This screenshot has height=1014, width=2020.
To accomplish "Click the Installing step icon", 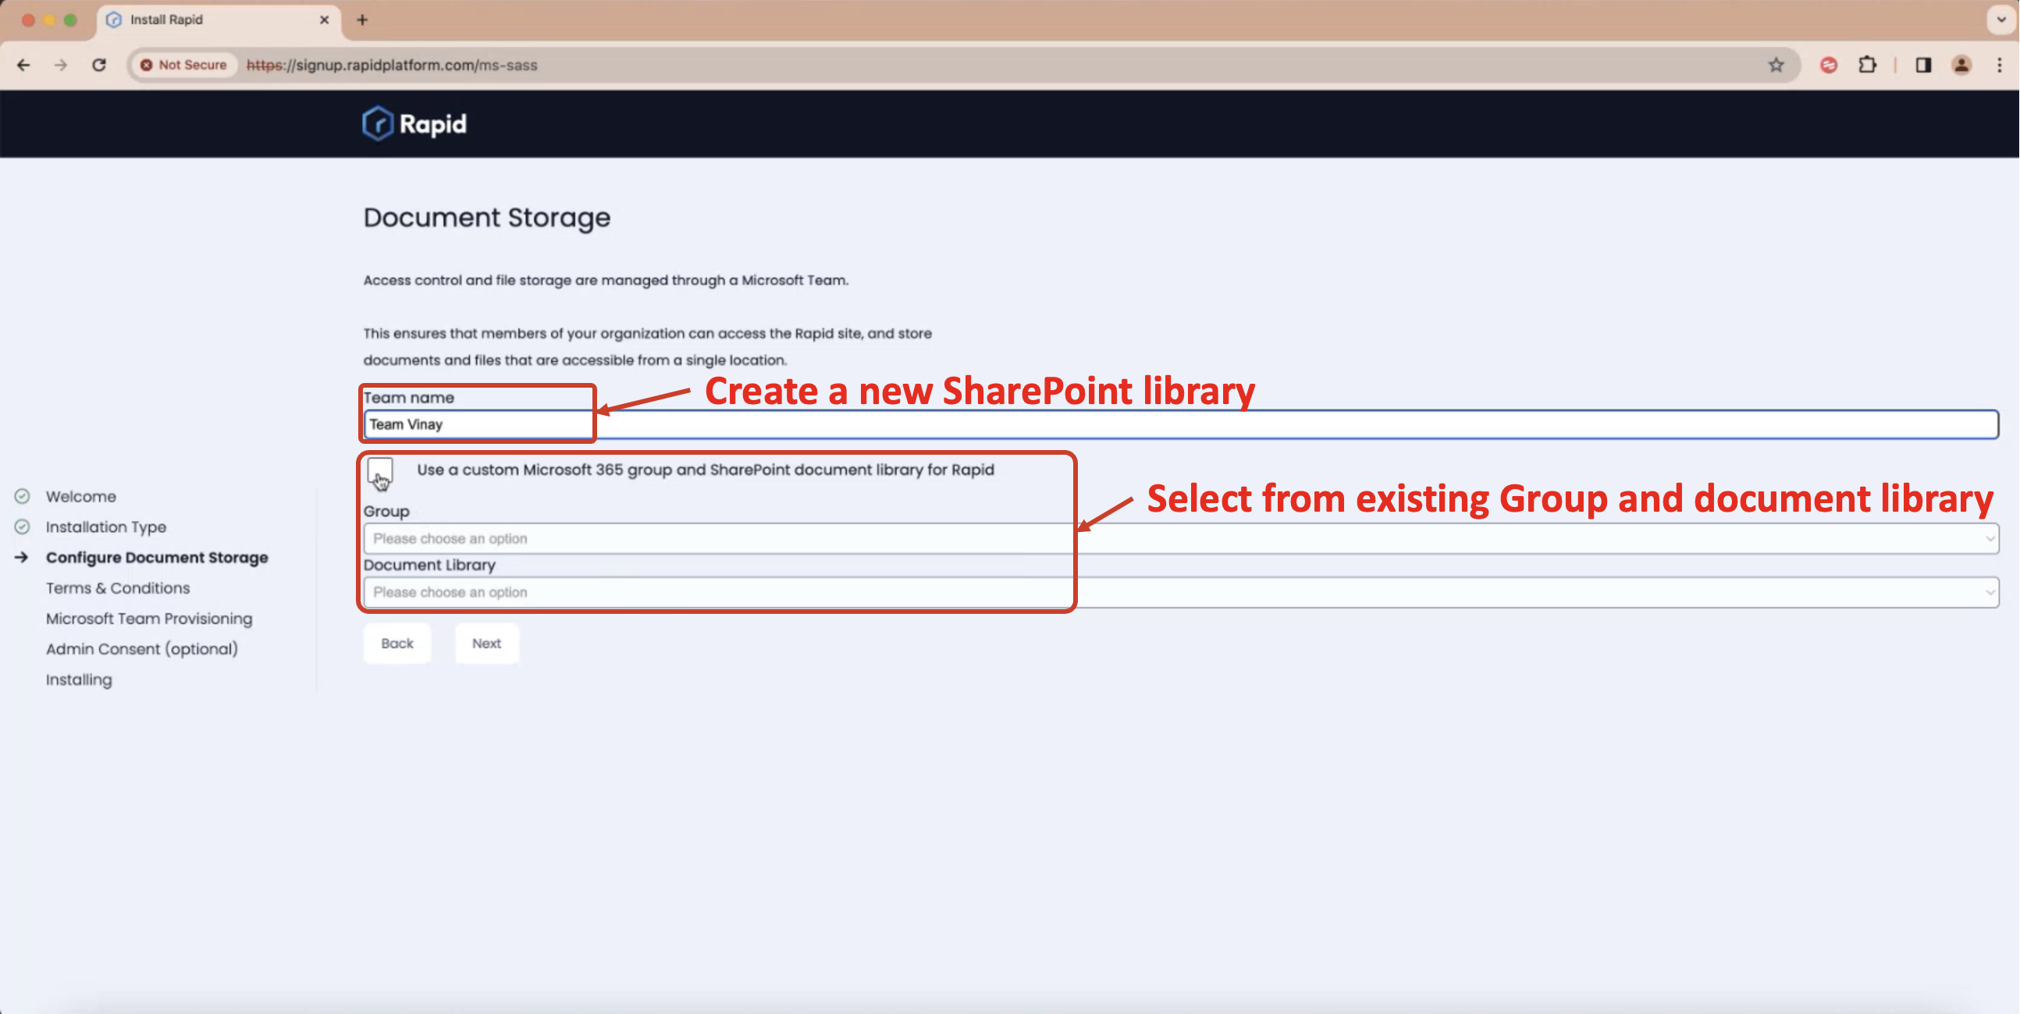I will pyautogui.click(x=22, y=678).
